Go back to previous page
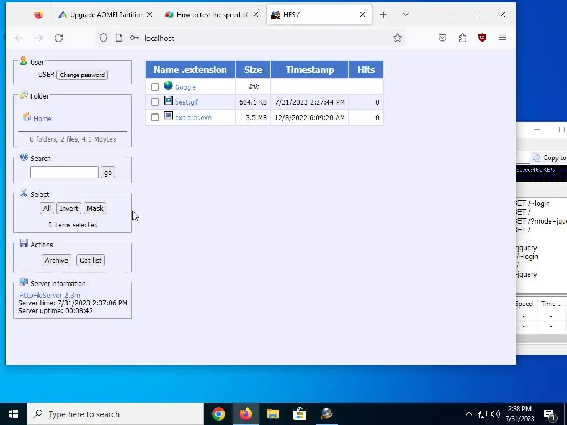The width and height of the screenshot is (567, 425). 19,38
